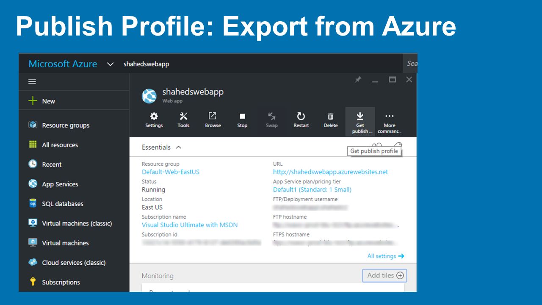Click Get publish profile download button
This screenshot has width=542, height=305.
(360, 122)
